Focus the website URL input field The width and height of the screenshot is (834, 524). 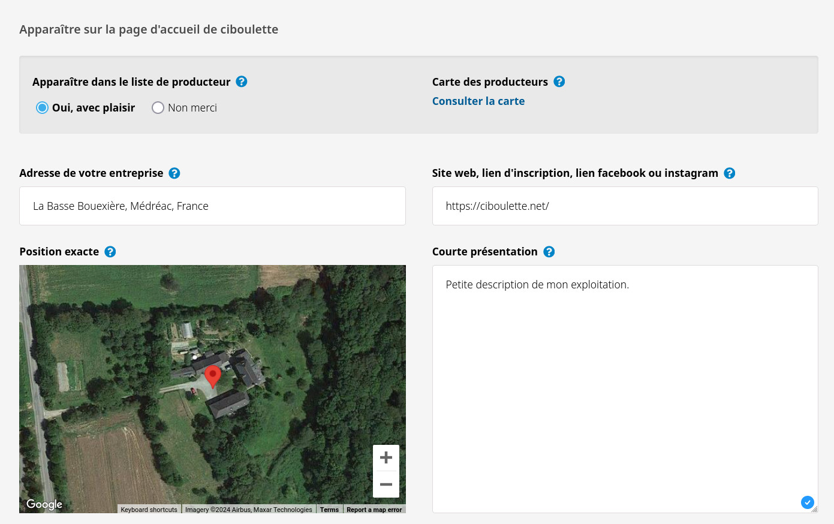pyautogui.click(x=625, y=206)
